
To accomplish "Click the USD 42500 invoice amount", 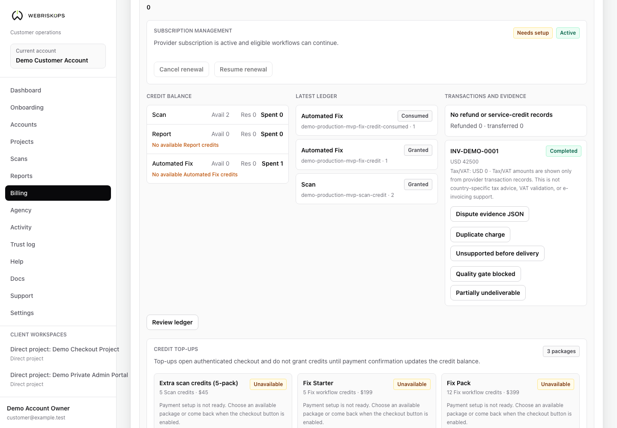I will pos(464,162).
